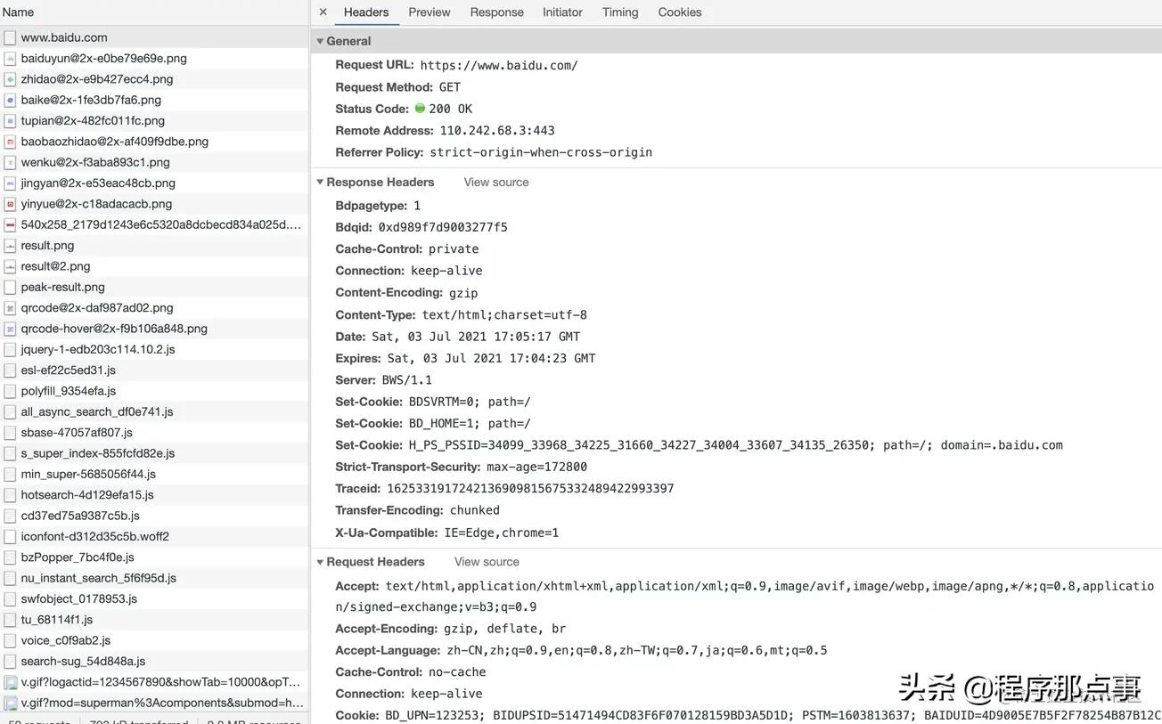The image size is (1162, 724).
Task: Click the icon beside the v.gif logactid request
Action: tap(10, 681)
